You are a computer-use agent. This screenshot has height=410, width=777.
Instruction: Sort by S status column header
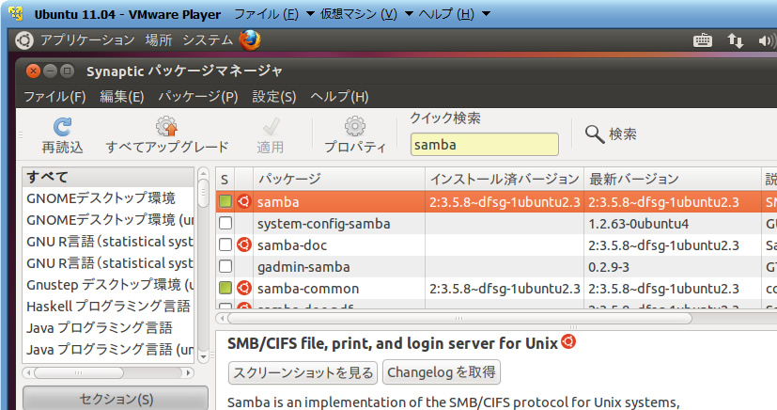(x=225, y=179)
